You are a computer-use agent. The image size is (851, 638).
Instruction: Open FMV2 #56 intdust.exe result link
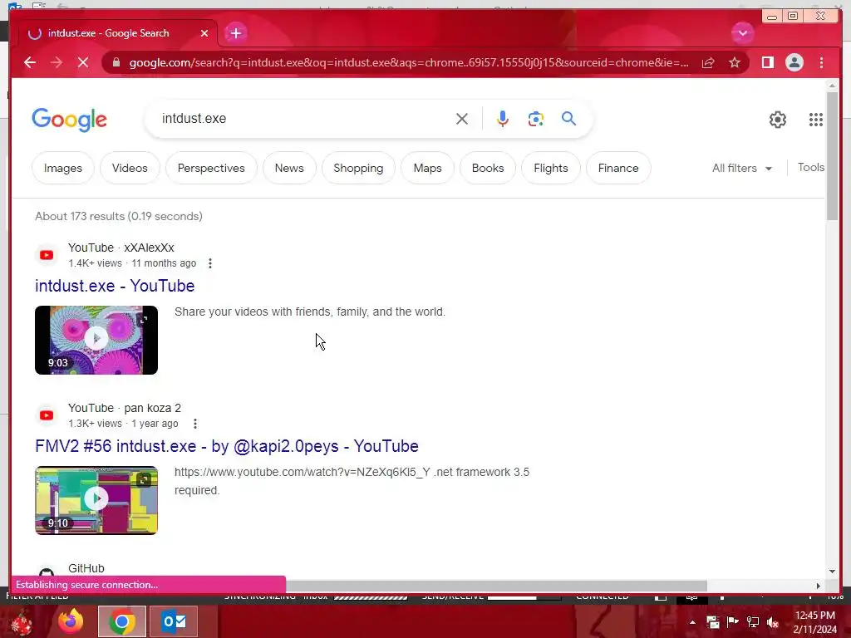(227, 446)
